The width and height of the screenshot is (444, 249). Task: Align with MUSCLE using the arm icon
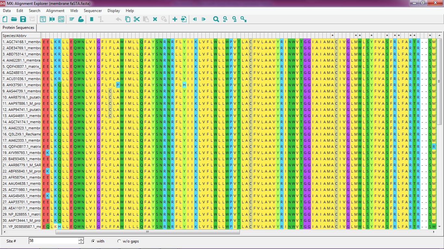[81, 19]
